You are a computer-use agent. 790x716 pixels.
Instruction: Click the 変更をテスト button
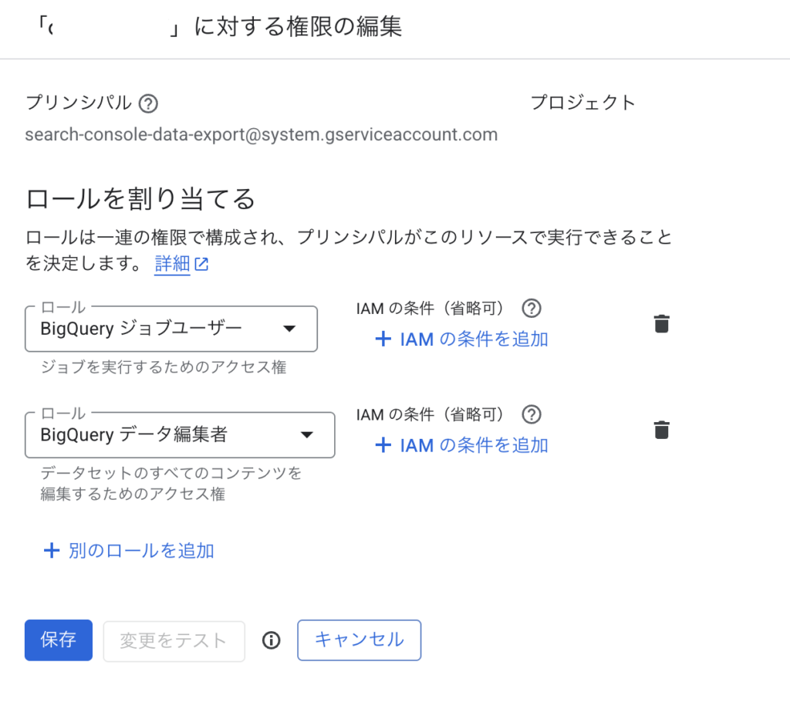pos(174,640)
